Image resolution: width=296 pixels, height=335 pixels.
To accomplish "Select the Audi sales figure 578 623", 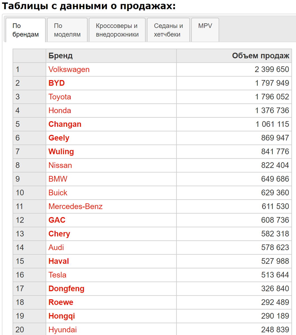I will point(275,247).
